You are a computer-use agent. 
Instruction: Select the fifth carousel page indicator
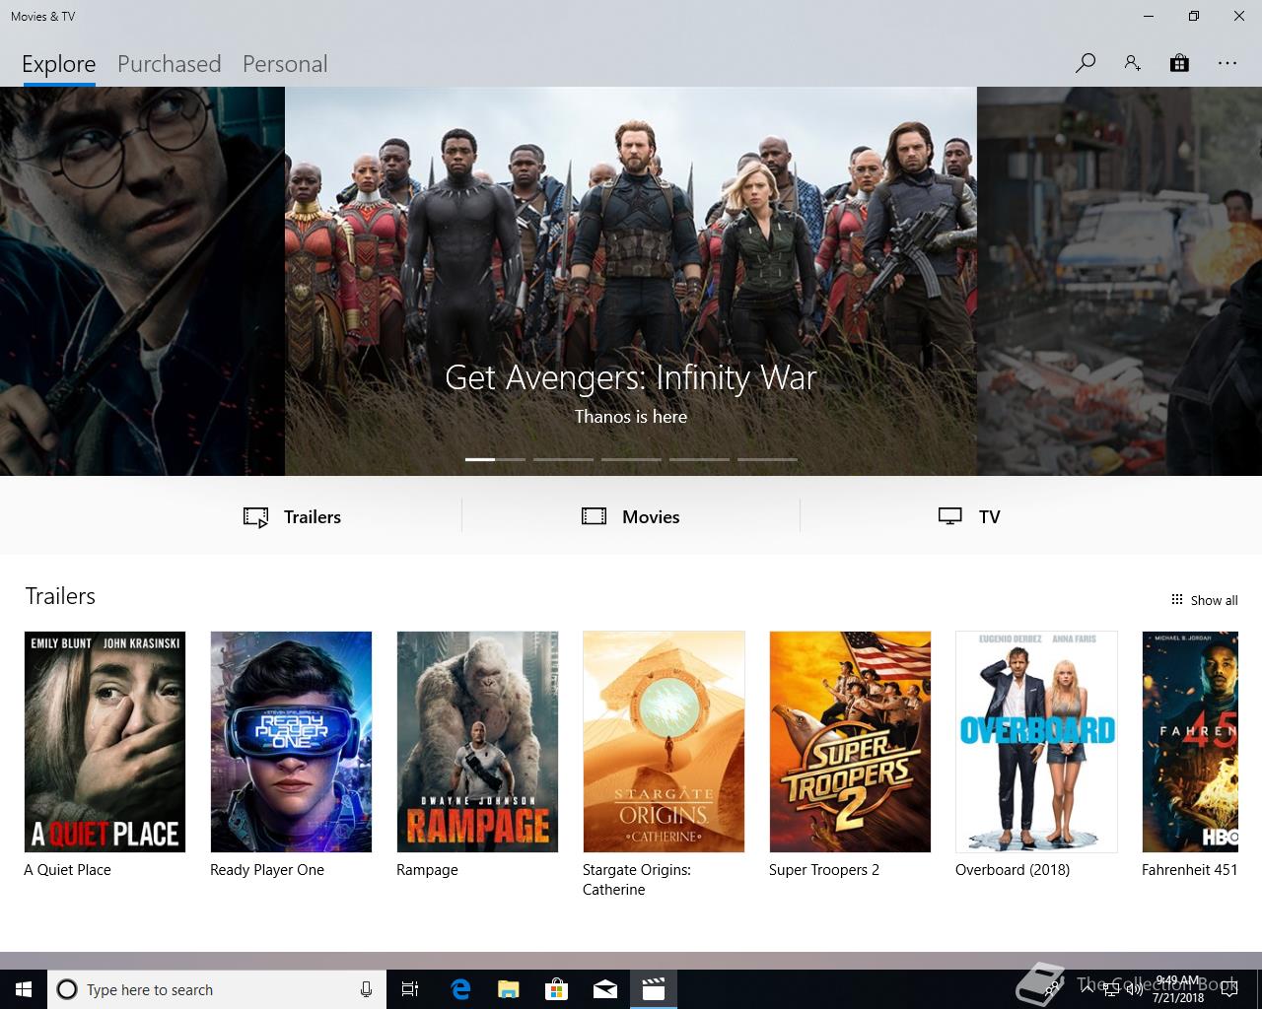pyautogui.click(x=767, y=459)
